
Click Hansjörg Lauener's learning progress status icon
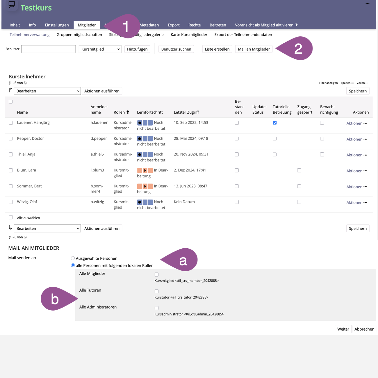(x=145, y=123)
